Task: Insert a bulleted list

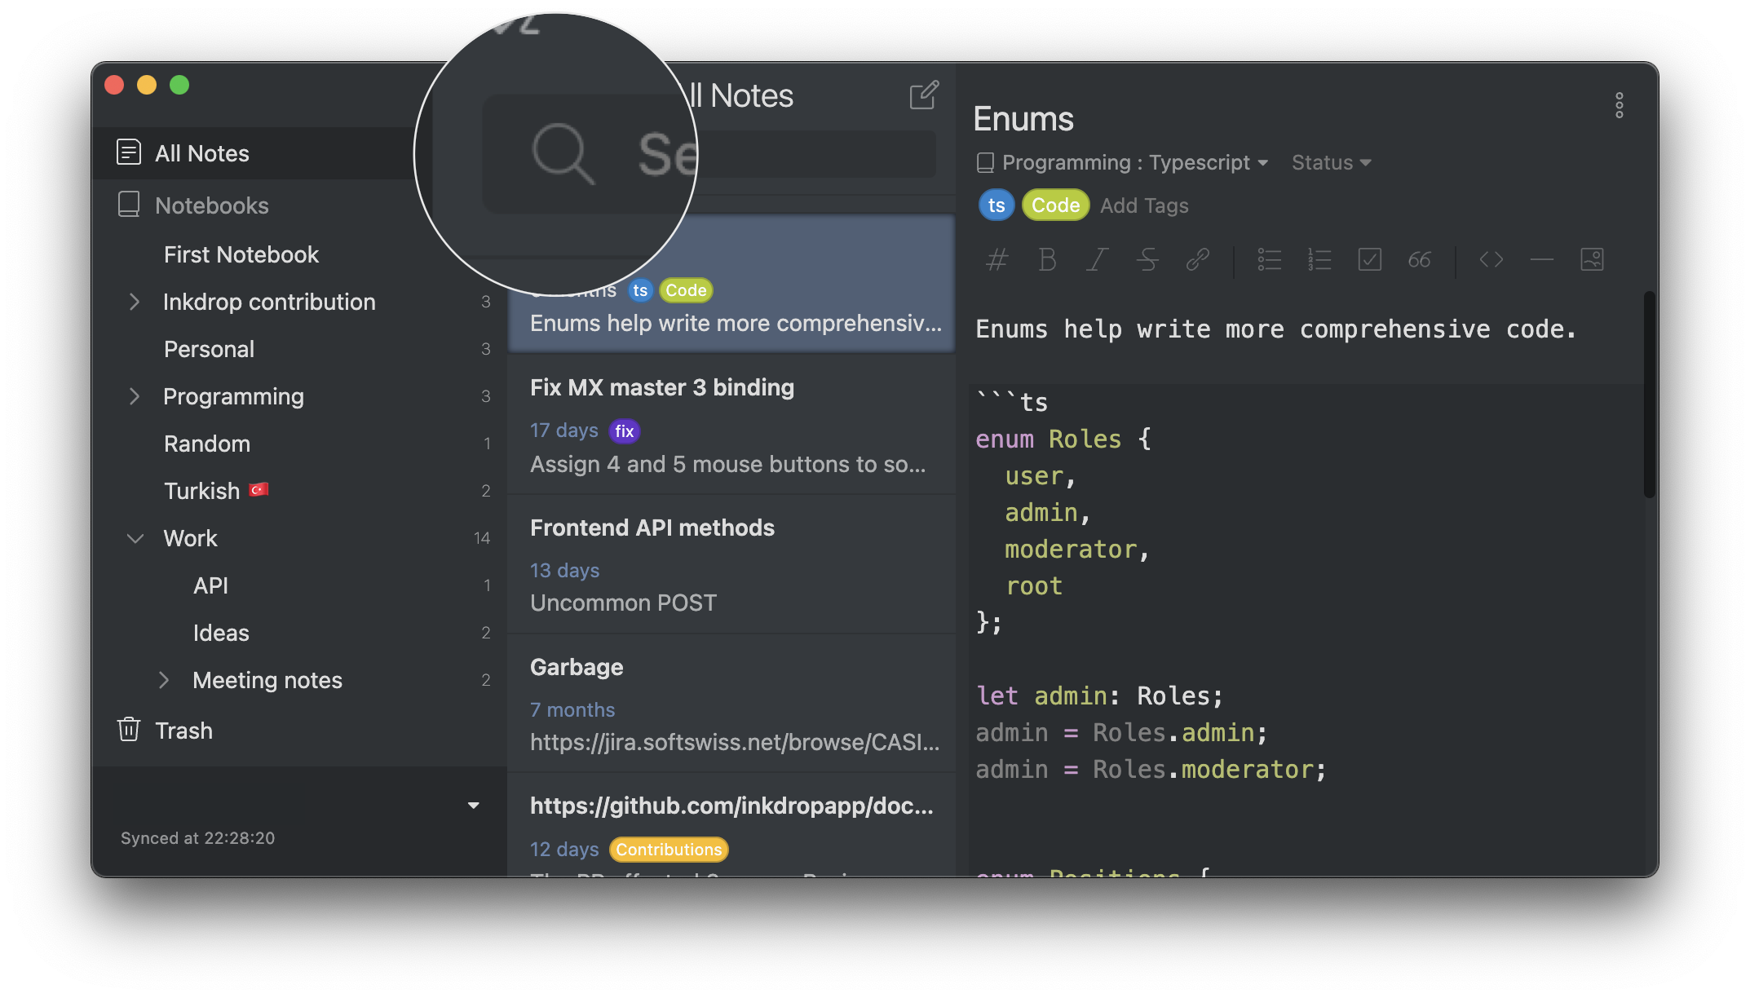Action: click(1269, 260)
